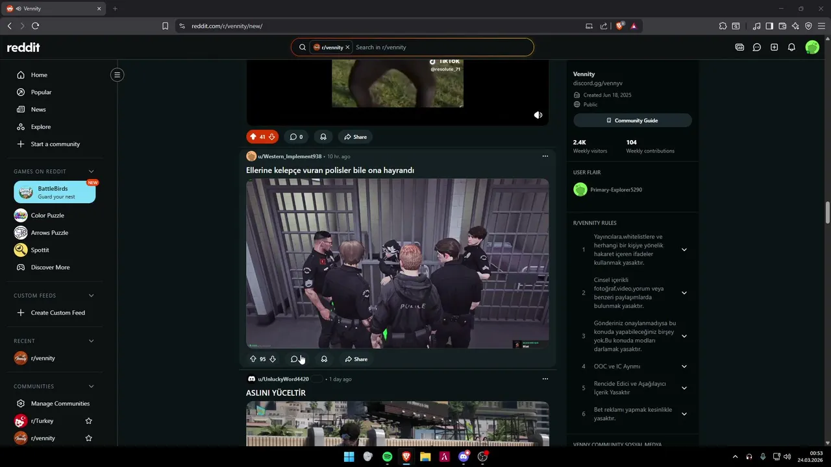Collapse the Communities section
Image resolution: width=831 pixels, height=467 pixels.
tap(91, 387)
